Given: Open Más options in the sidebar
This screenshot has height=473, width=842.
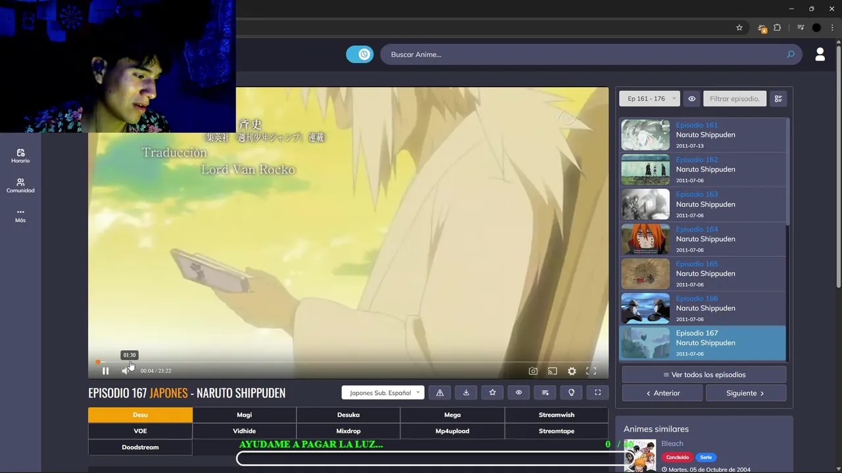Looking at the screenshot, I should pos(20,215).
